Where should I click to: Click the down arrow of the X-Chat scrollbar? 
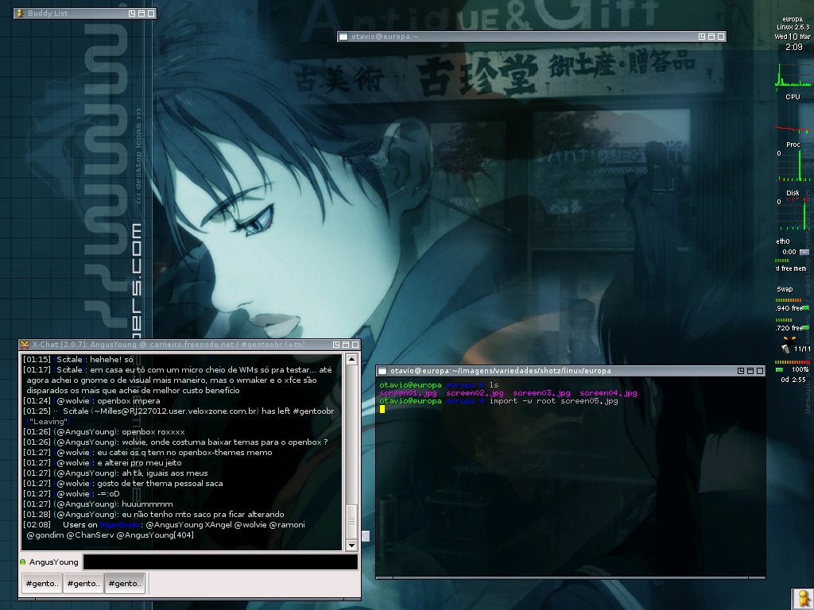[351, 545]
